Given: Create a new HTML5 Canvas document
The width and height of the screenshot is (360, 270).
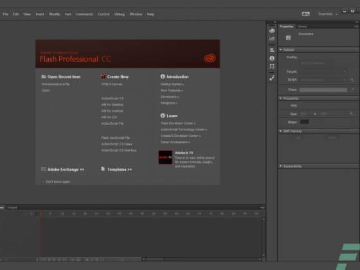Looking at the screenshot, I should click(x=112, y=84).
